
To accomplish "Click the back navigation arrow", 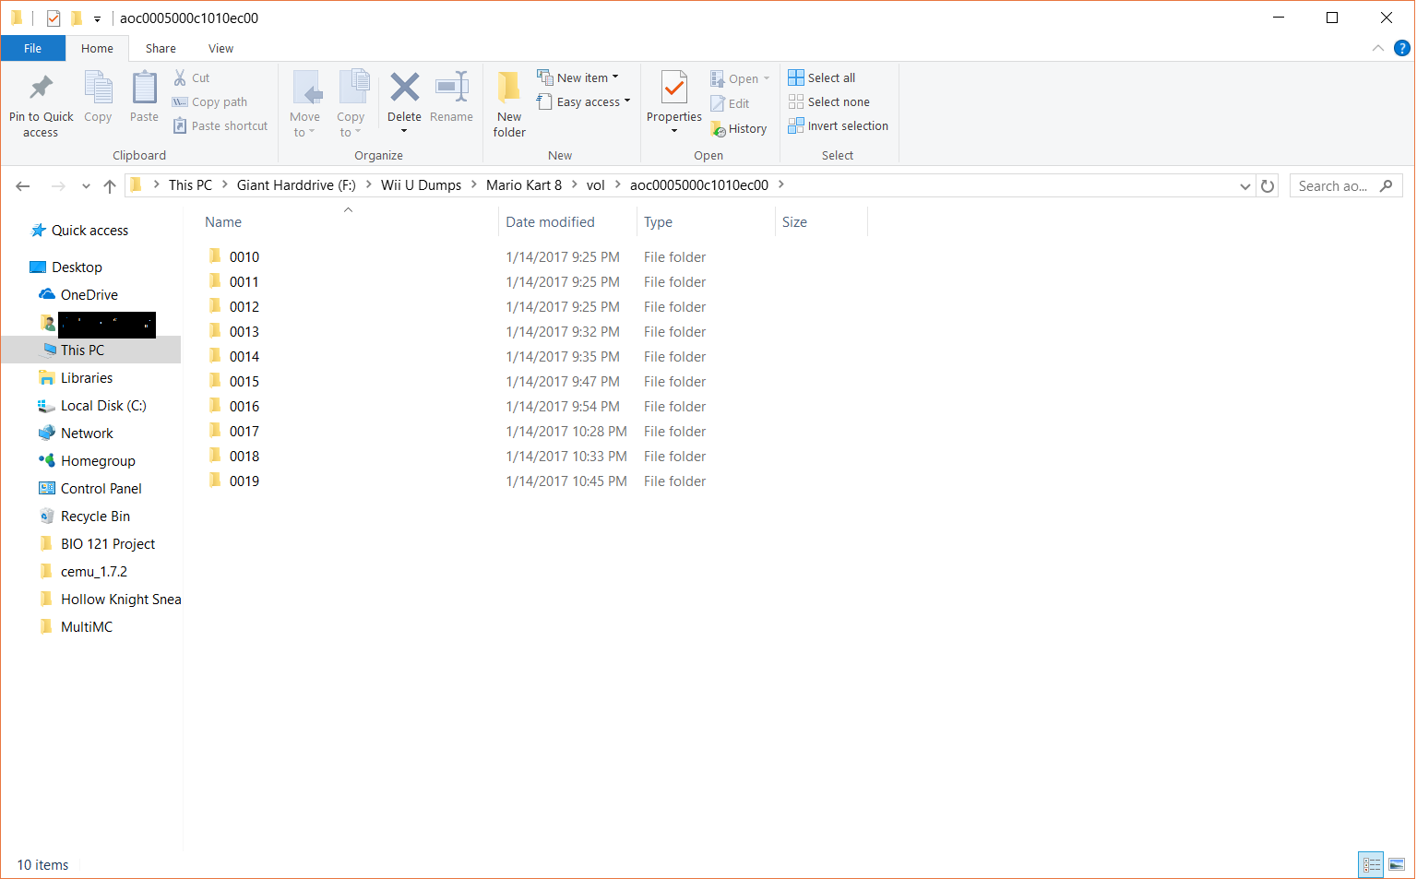I will pyautogui.click(x=22, y=185).
